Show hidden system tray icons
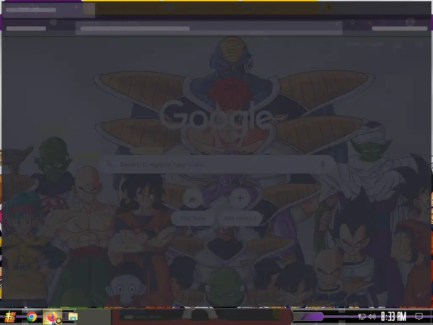Screen dimensions: 433x325 [x=351, y=317]
